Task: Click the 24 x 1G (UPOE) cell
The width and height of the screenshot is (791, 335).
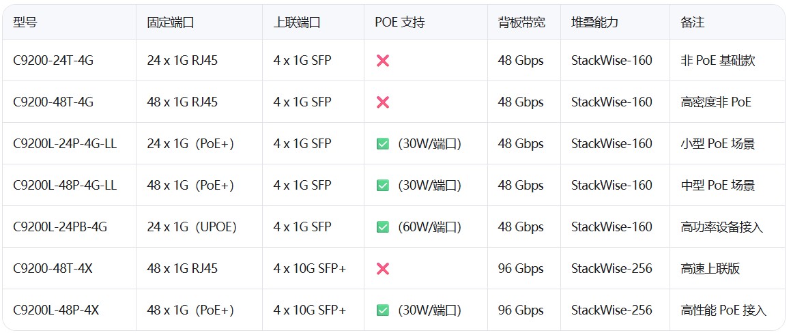Action: [192, 227]
